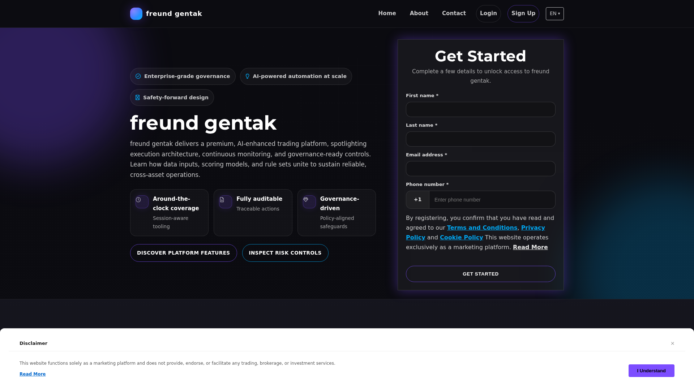The image size is (694, 390).
Task: Open the Cookie Policy link
Action: (x=461, y=238)
